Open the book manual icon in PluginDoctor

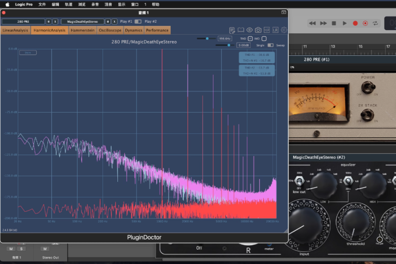pyautogui.click(x=241, y=30)
